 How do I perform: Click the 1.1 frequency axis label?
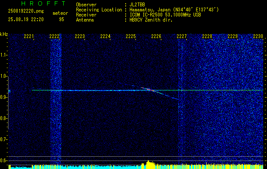tap(3, 55)
